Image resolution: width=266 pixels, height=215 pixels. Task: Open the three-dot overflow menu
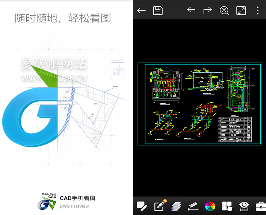click(257, 11)
